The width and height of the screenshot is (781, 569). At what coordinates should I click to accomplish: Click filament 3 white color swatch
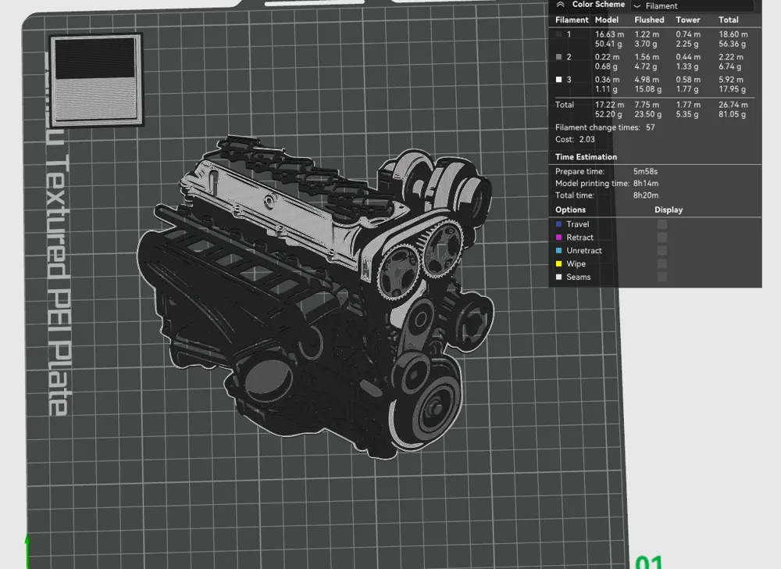[559, 79]
